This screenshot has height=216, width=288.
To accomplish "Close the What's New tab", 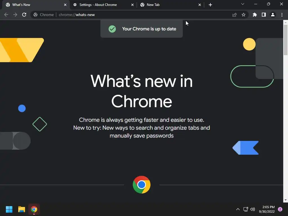I will (x=65, y=5).
